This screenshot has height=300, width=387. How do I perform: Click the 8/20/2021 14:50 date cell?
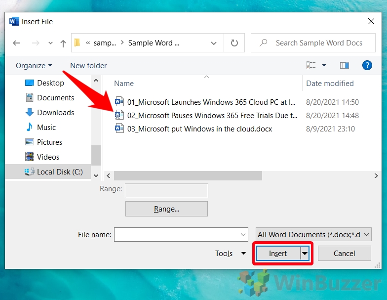point(332,102)
